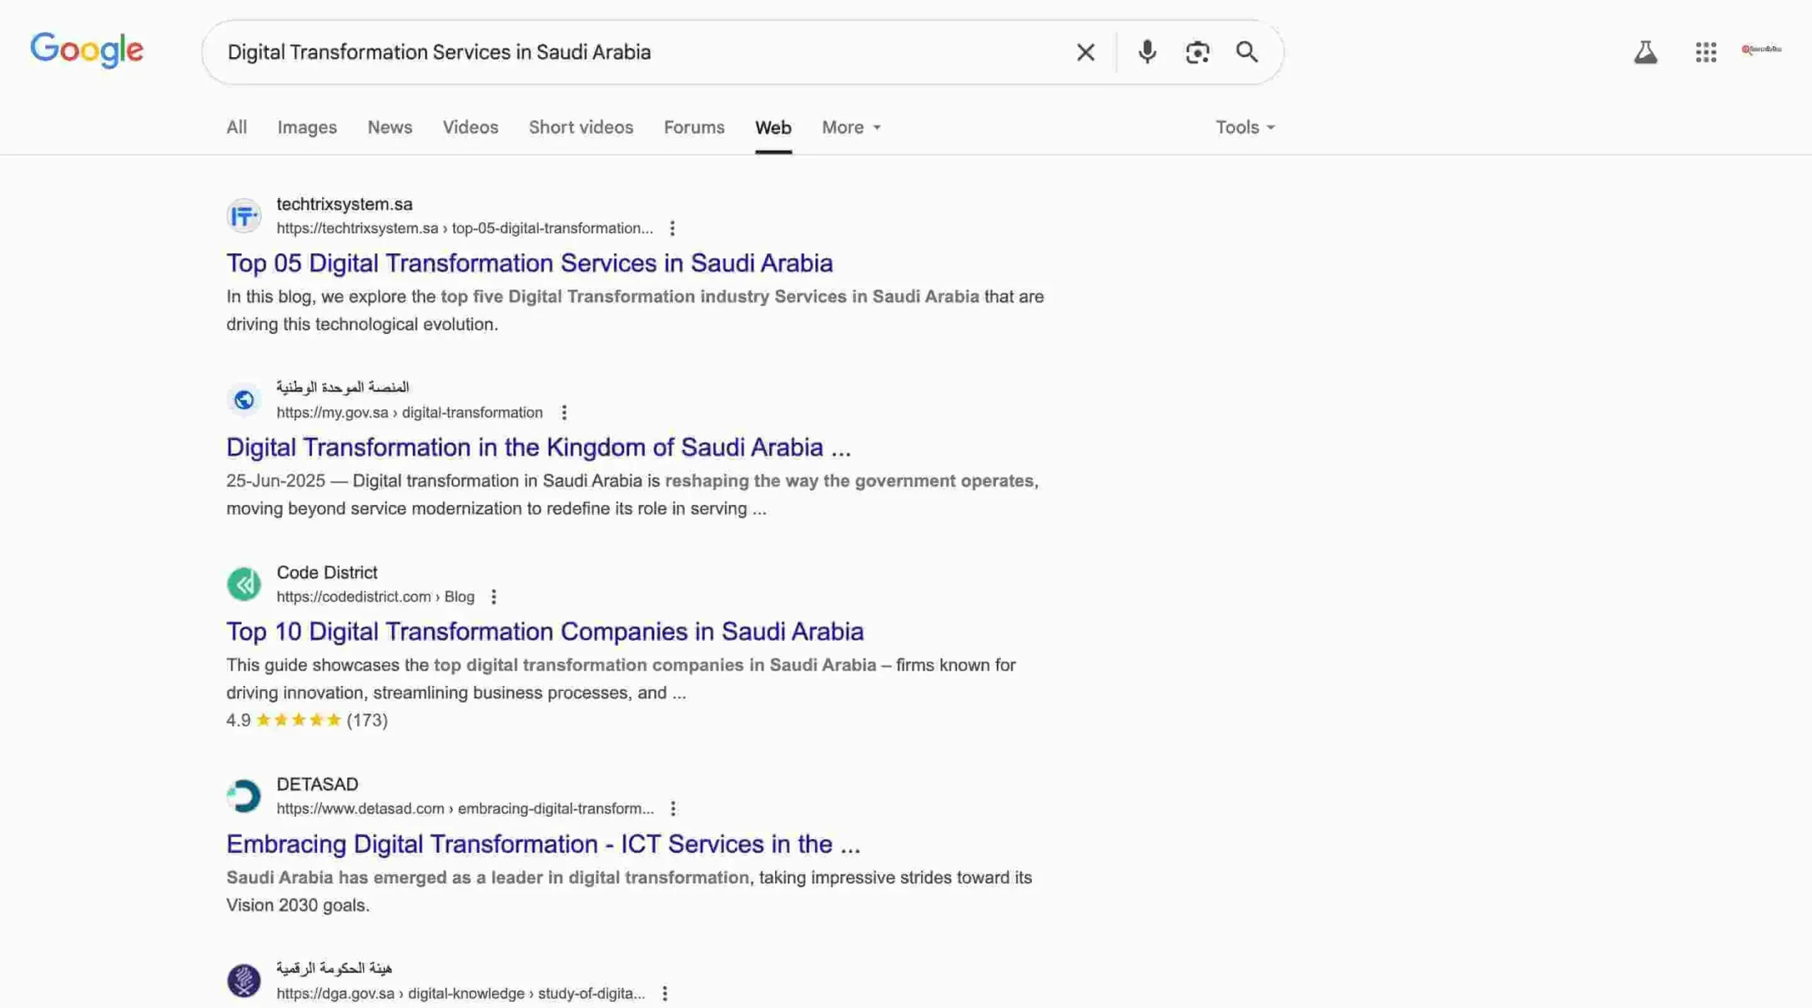This screenshot has width=1812, height=1008.
Task: Search by image using Google Lens icon
Action: [1197, 52]
